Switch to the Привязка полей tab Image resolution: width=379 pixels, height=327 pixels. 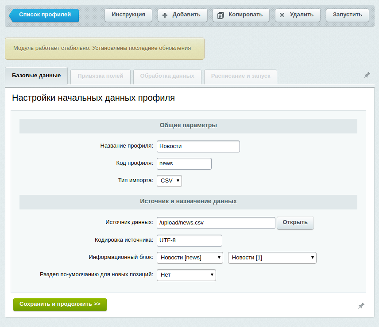101,76
